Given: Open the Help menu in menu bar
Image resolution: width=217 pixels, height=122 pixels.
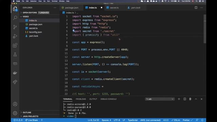Looking at the screenshot, I should [x=68, y=1].
